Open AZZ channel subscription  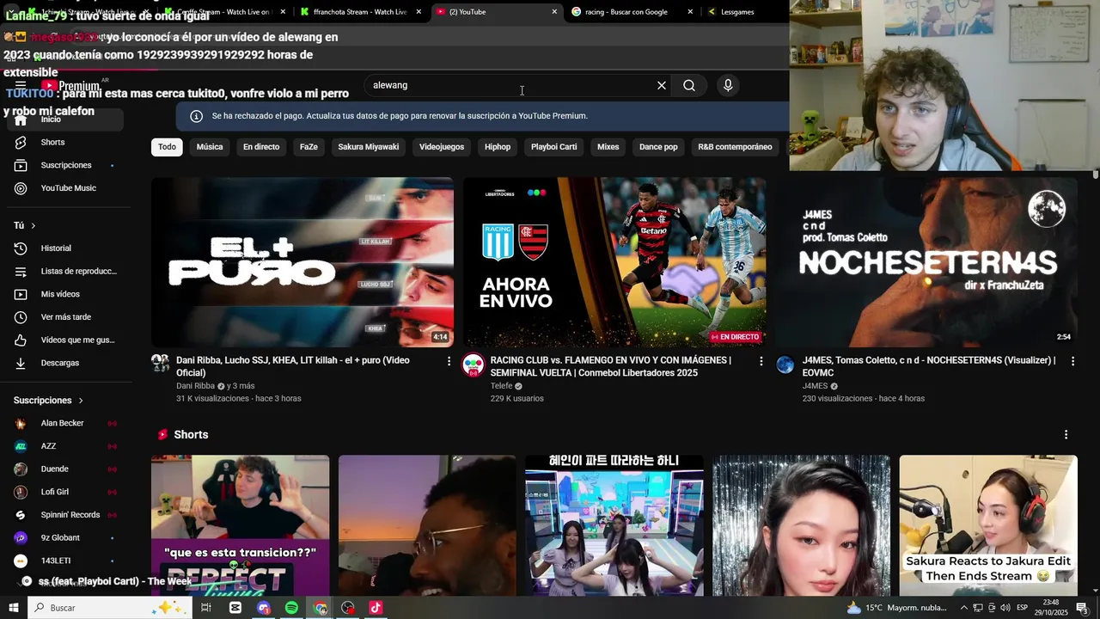[x=66, y=446]
